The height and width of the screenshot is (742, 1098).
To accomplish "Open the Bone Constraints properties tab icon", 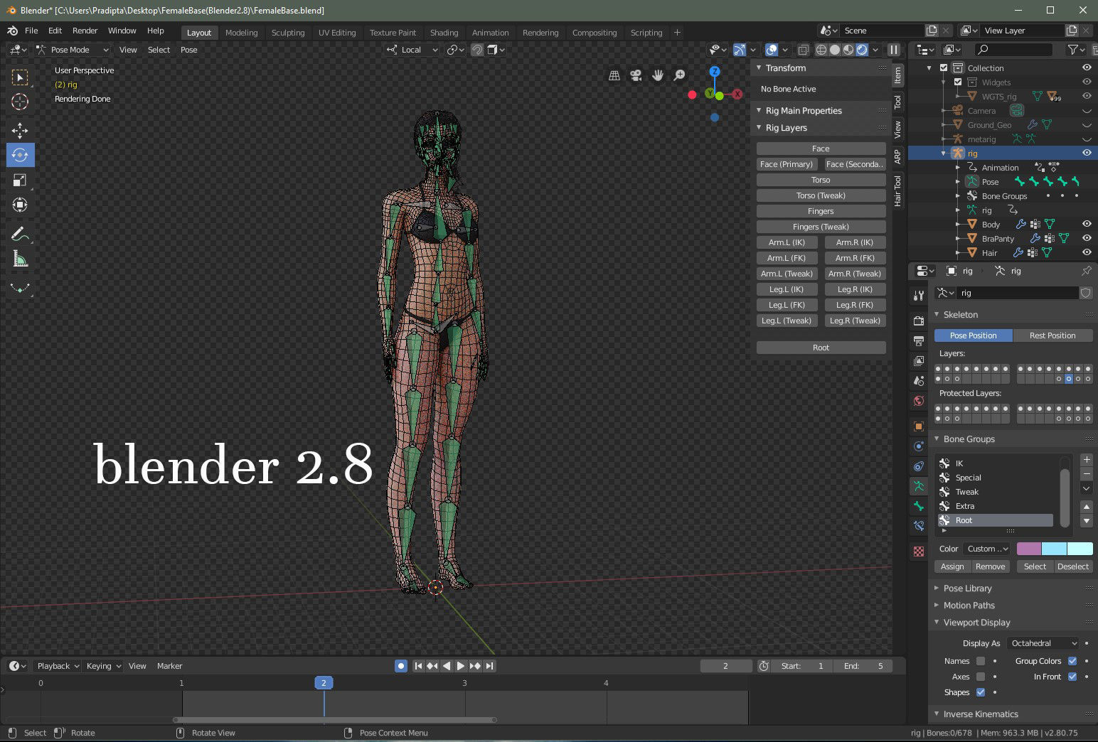I will 919,526.
